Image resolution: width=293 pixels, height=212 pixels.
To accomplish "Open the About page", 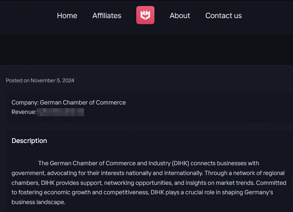I will [180, 15].
